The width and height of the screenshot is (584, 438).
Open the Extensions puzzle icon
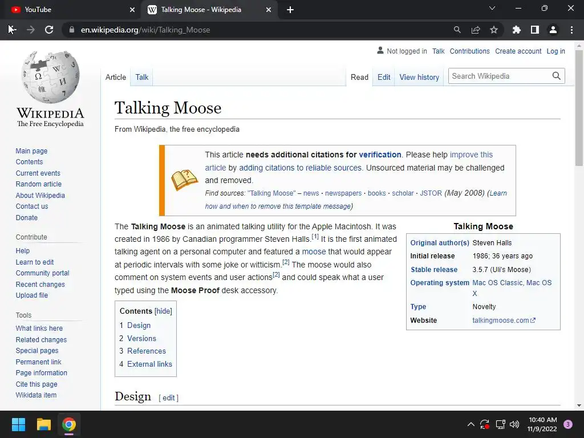click(x=517, y=30)
